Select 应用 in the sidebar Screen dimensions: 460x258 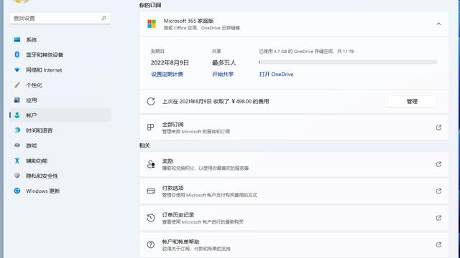tap(60, 100)
